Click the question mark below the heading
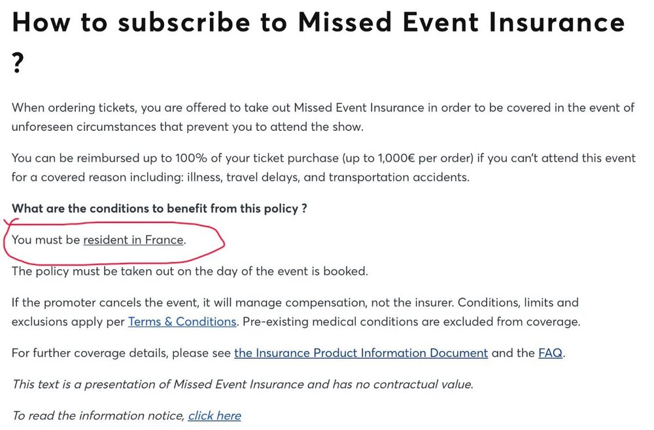Screen dimensions: 654x430 [18, 63]
